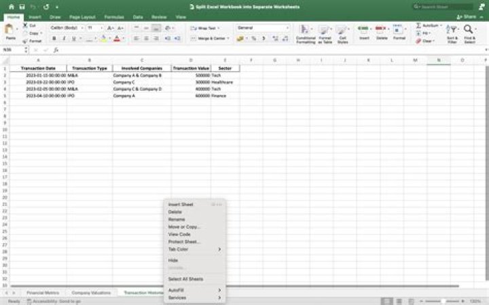This screenshot has width=489, height=305.
Task: Open Find & Select magnifier
Action: click(x=469, y=33)
